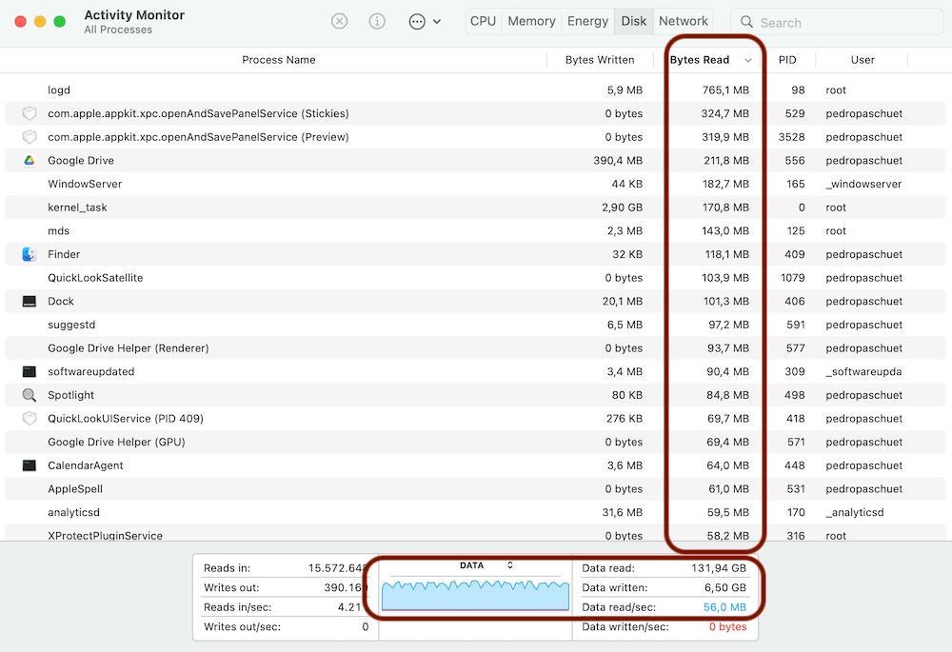Viewport: 952px width, 652px height.
Task: Click the 765,1 MB bytes read value
Action: tap(725, 89)
